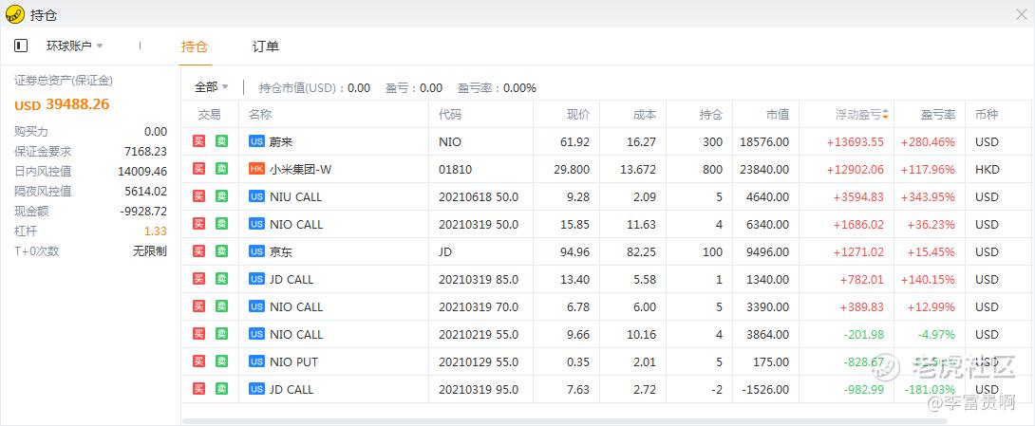Click buy icon for JD CALL 20210319 95.0
1035x426 pixels.
pyautogui.click(x=198, y=389)
